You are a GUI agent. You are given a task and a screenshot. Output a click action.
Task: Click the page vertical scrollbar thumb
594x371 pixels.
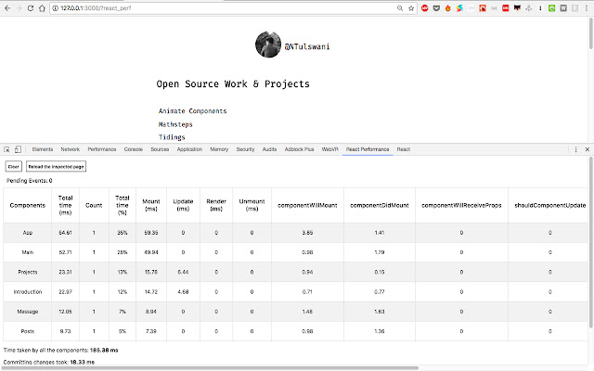[x=590, y=33]
